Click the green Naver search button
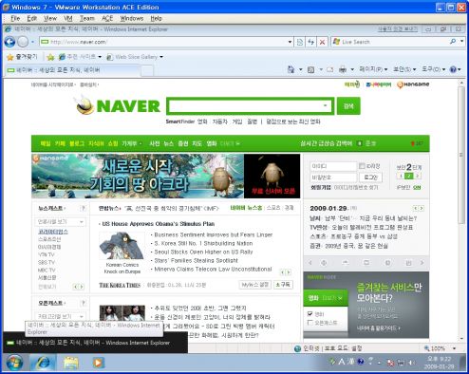 pos(348,105)
